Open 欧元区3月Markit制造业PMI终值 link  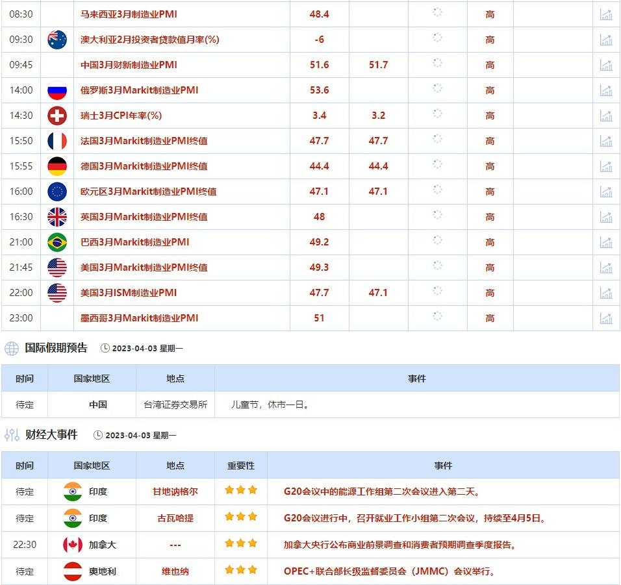click(148, 192)
